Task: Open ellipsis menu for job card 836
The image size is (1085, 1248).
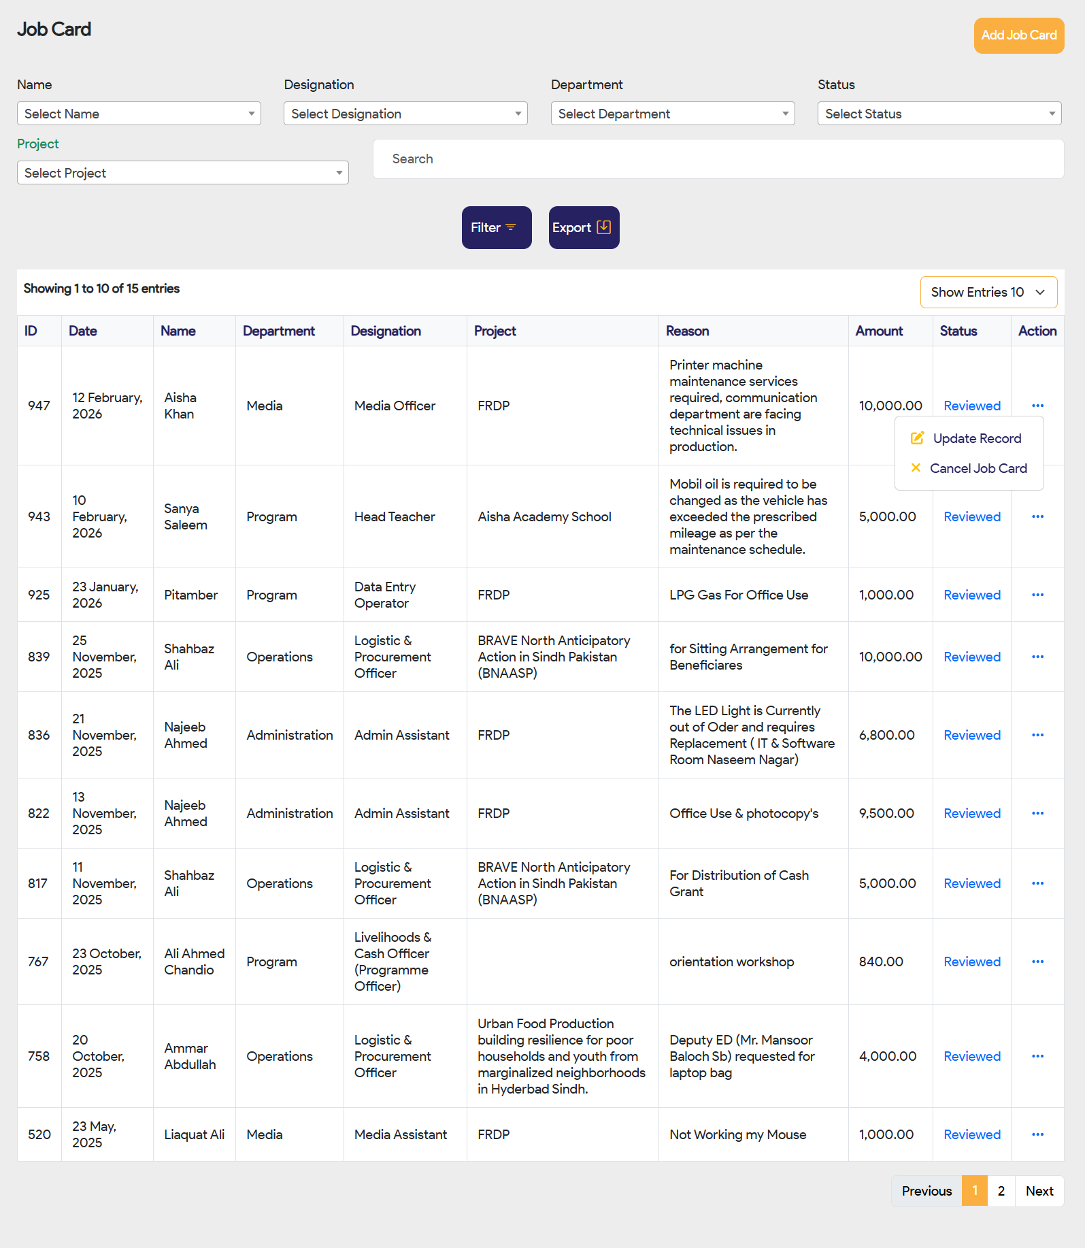Action: 1037,735
